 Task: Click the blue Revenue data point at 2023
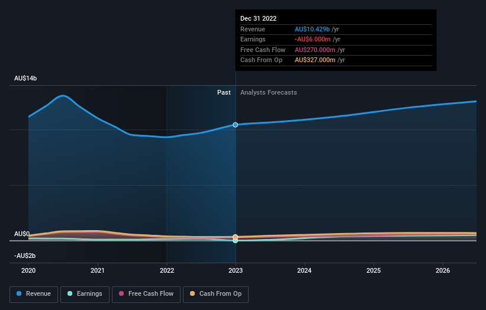click(235, 125)
